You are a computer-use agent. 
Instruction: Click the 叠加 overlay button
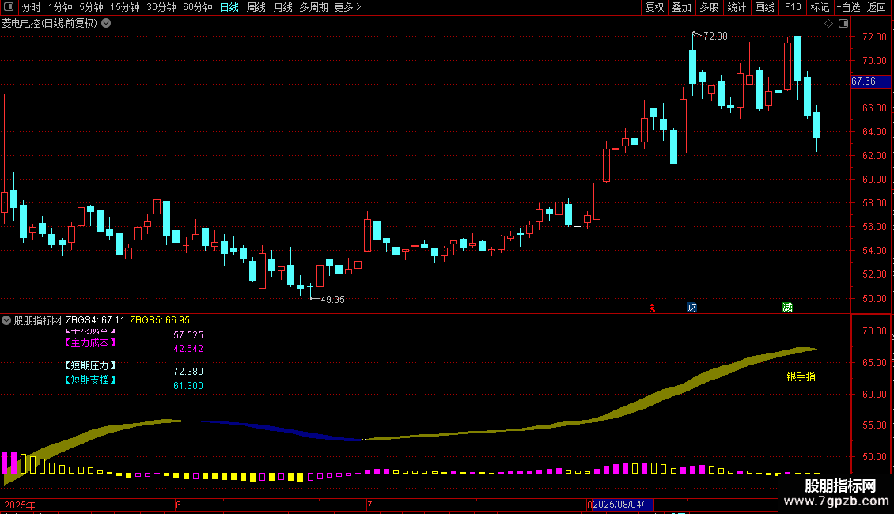pos(681,7)
